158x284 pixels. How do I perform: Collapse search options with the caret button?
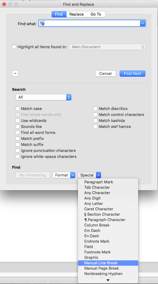click(15, 73)
